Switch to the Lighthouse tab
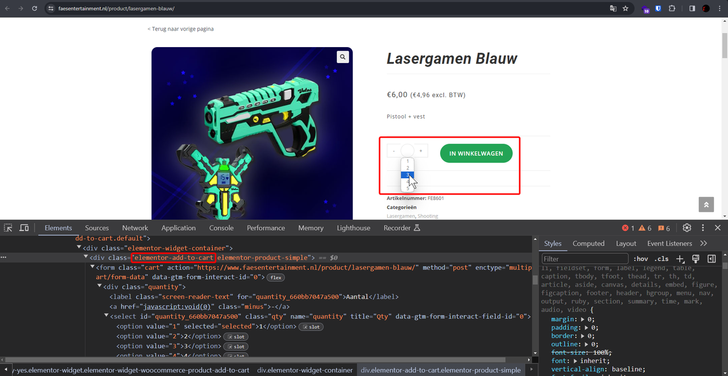This screenshot has height=376, width=728. (x=353, y=228)
